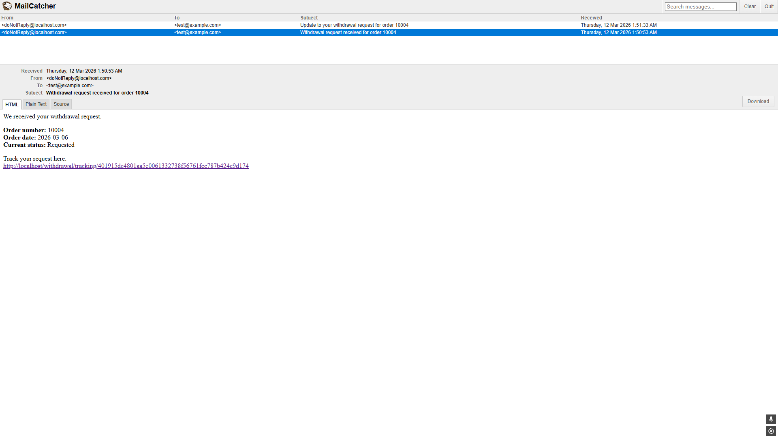This screenshot has height=438, width=778.
Task: Click the Subject column header
Action: click(309, 18)
